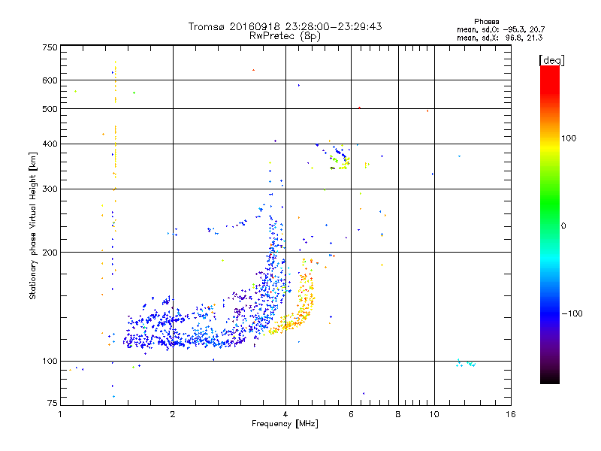The width and height of the screenshot is (601, 451).
Task: Click the 300 tick on the height axis
Action: (50, 189)
